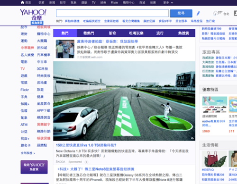Open 中古車 in the left sidebar

point(42,62)
